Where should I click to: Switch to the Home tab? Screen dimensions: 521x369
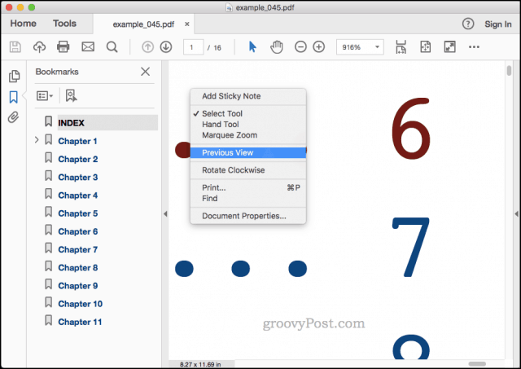(x=23, y=24)
